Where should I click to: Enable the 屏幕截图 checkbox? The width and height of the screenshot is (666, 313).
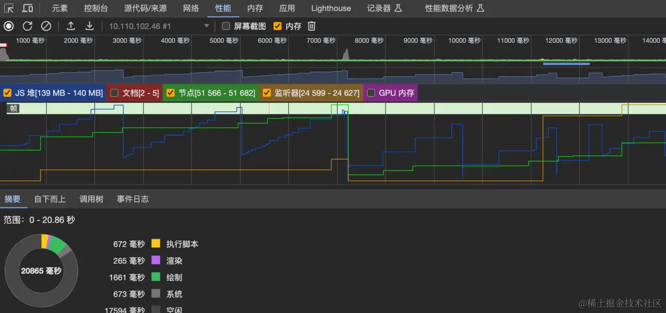(x=226, y=26)
